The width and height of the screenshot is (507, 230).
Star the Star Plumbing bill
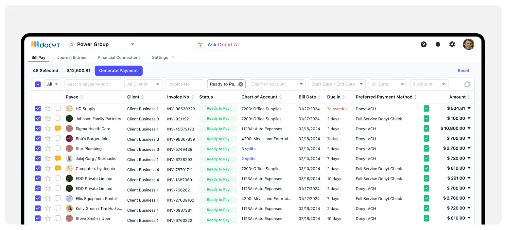pos(48,148)
